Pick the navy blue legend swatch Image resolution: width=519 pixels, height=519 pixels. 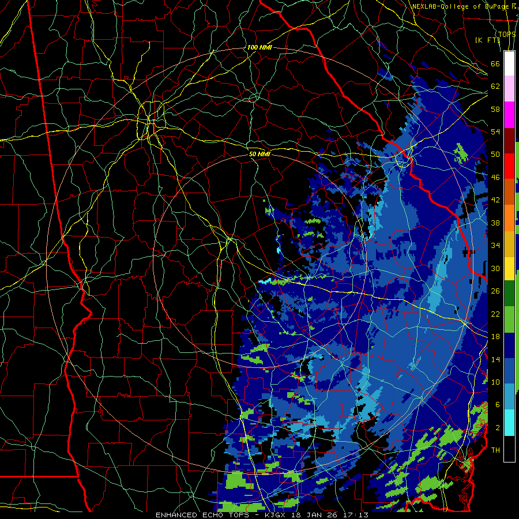(509, 346)
